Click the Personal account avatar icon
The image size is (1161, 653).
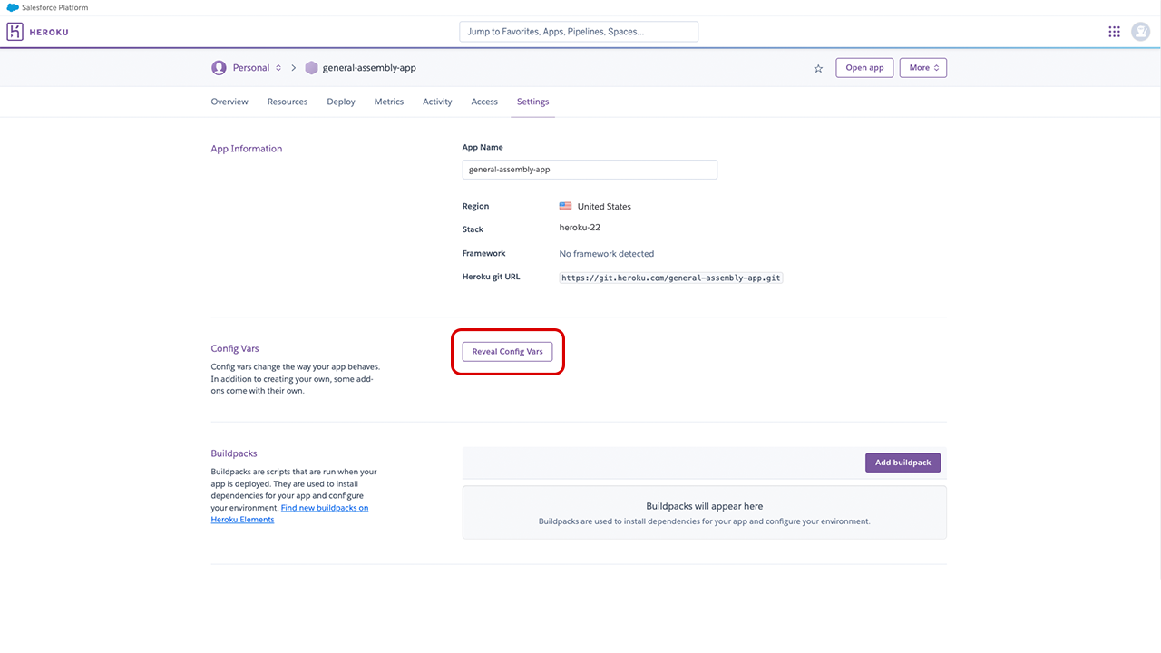(219, 68)
